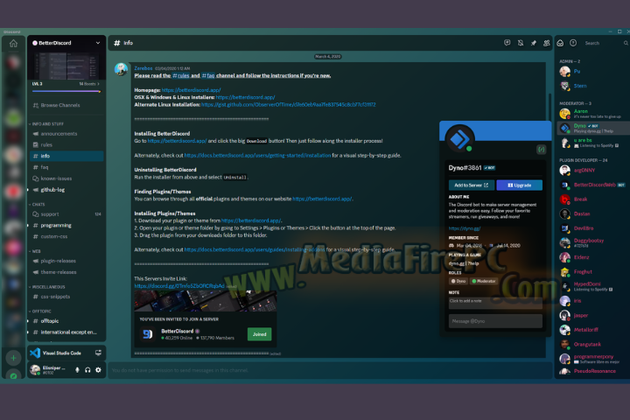Toggle the notification bell mute icon
Screen dimensions: 630x420
(x=521, y=43)
